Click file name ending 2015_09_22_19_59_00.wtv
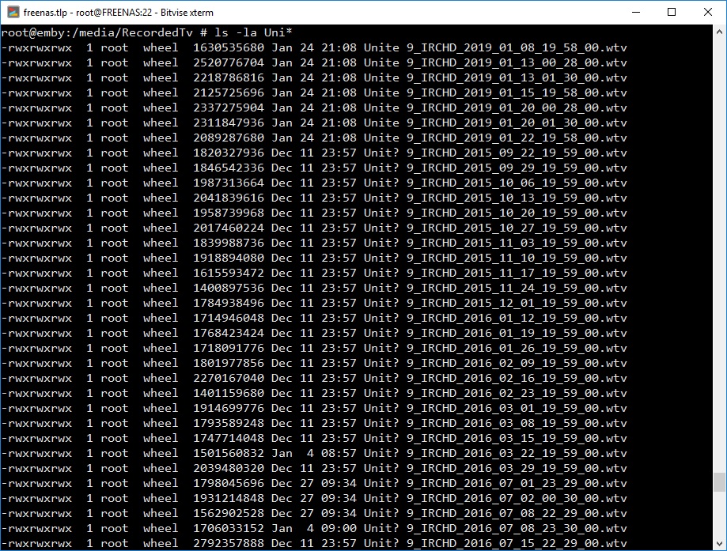This screenshot has width=727, height=551. coord(495,153)
